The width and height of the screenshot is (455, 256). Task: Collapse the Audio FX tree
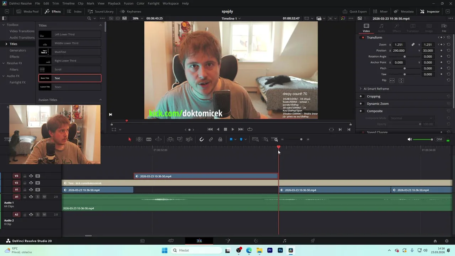(3, 76)
